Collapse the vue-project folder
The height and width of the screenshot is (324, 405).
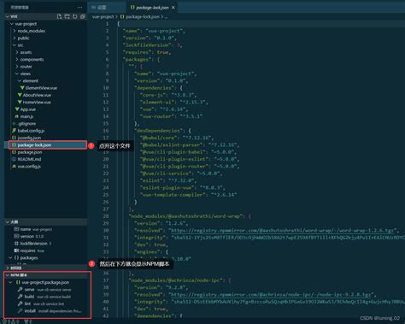[12, 24]
